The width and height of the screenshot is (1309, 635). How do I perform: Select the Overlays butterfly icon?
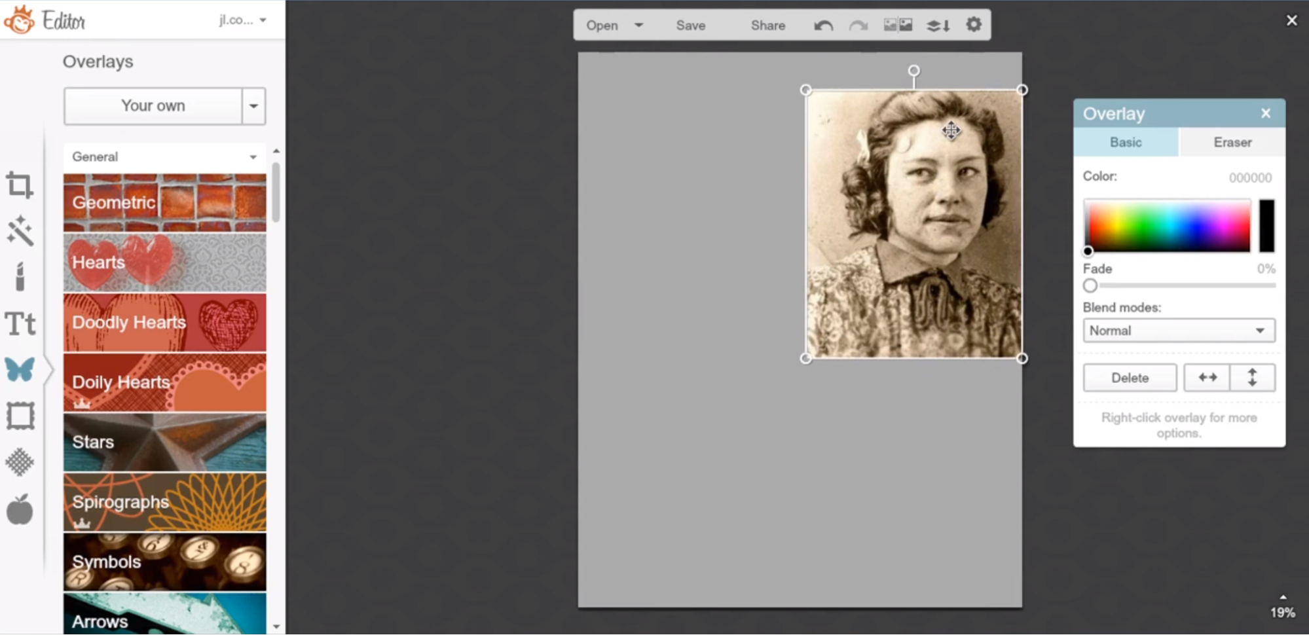tap(20, 370)
